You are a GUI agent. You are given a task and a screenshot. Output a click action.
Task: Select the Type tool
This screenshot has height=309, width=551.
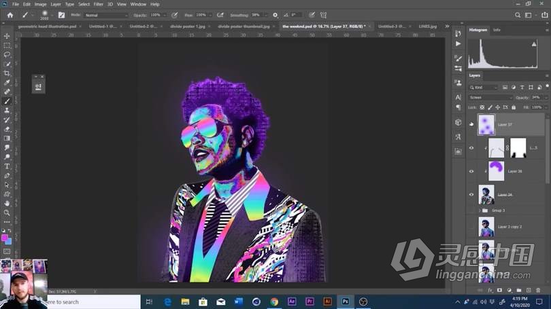point(7,166)
